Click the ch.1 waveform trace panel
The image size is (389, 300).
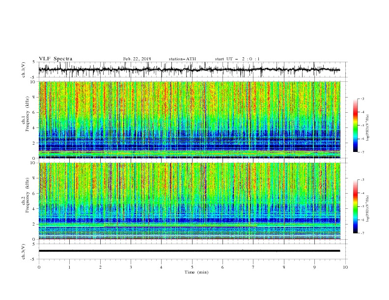[x=193, y=70]
